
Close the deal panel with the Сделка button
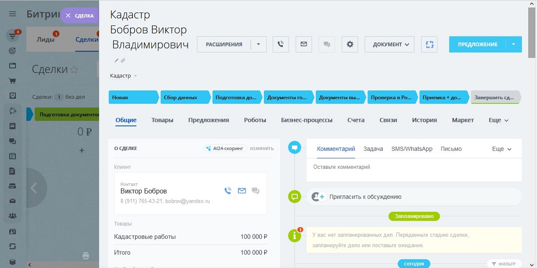pyautogui.click(x=80, y=15)
